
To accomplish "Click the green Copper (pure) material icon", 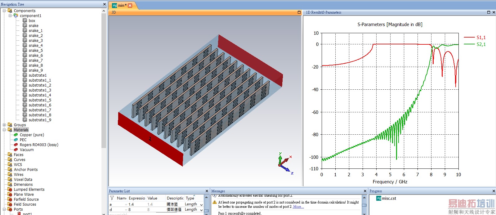I will 16,135.
